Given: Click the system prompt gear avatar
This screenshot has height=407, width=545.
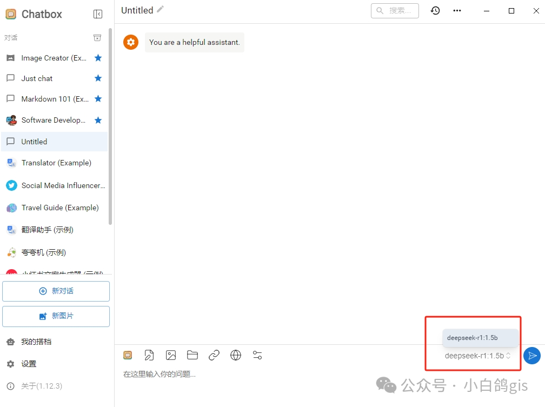Looking at the screenshot, I should [131, 42].
